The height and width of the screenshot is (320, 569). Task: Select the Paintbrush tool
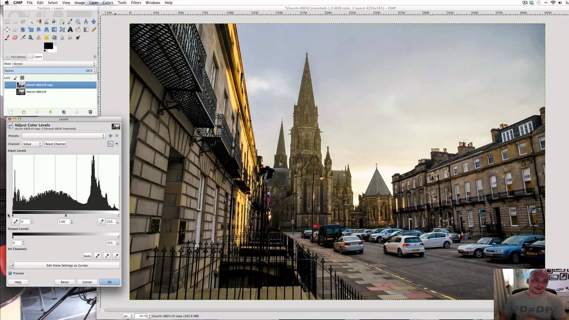(x=7, y=37)
